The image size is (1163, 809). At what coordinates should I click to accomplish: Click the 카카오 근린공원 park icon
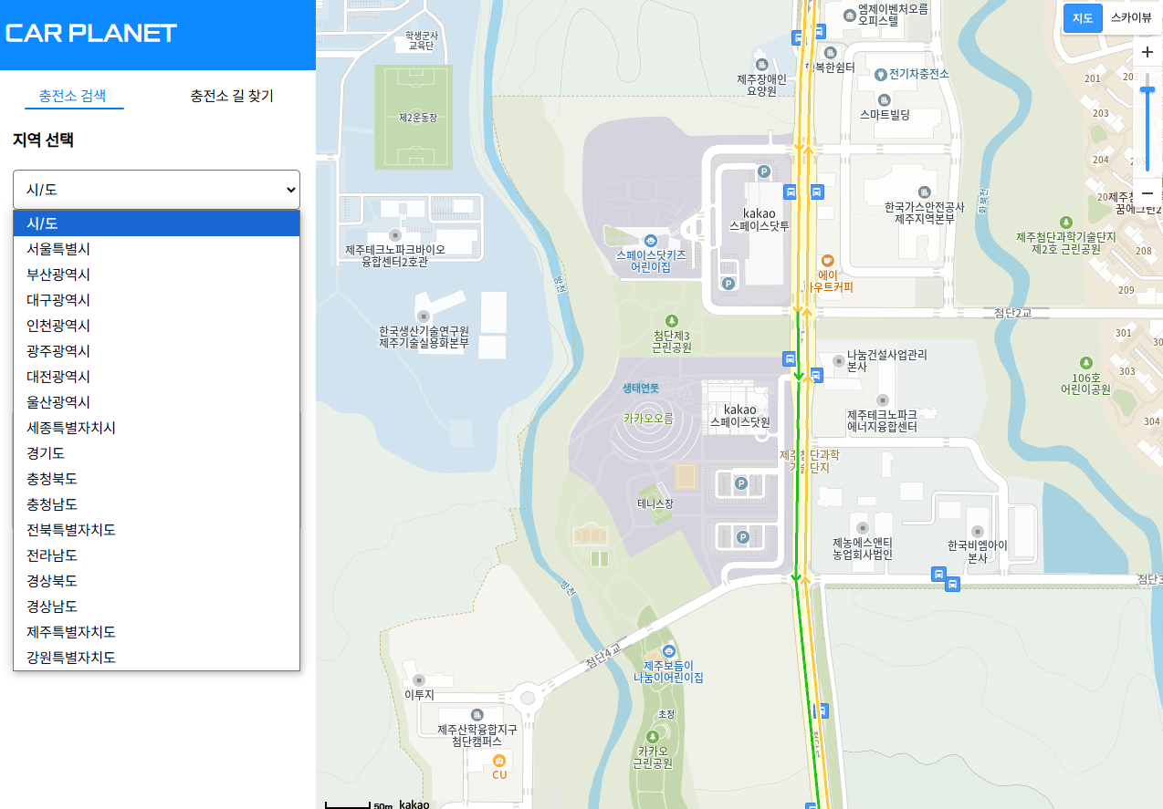pos(652,736)
